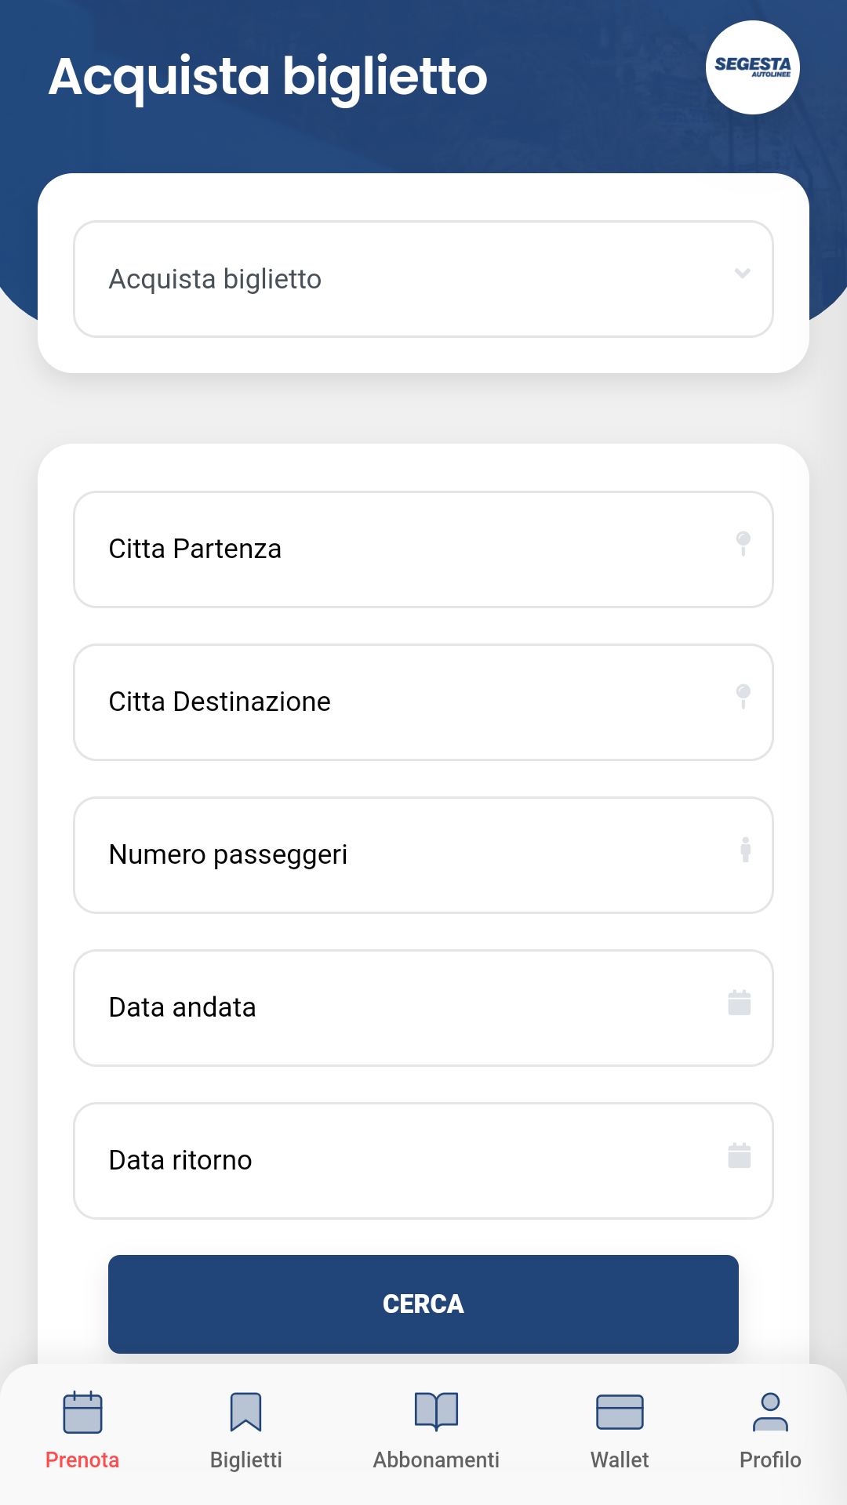
Task: Tap the Segesta Autolinee logo
Action: click(752, 67)
